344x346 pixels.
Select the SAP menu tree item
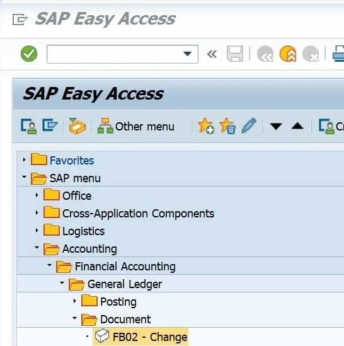pyautogui.click(x=75, y=178)
